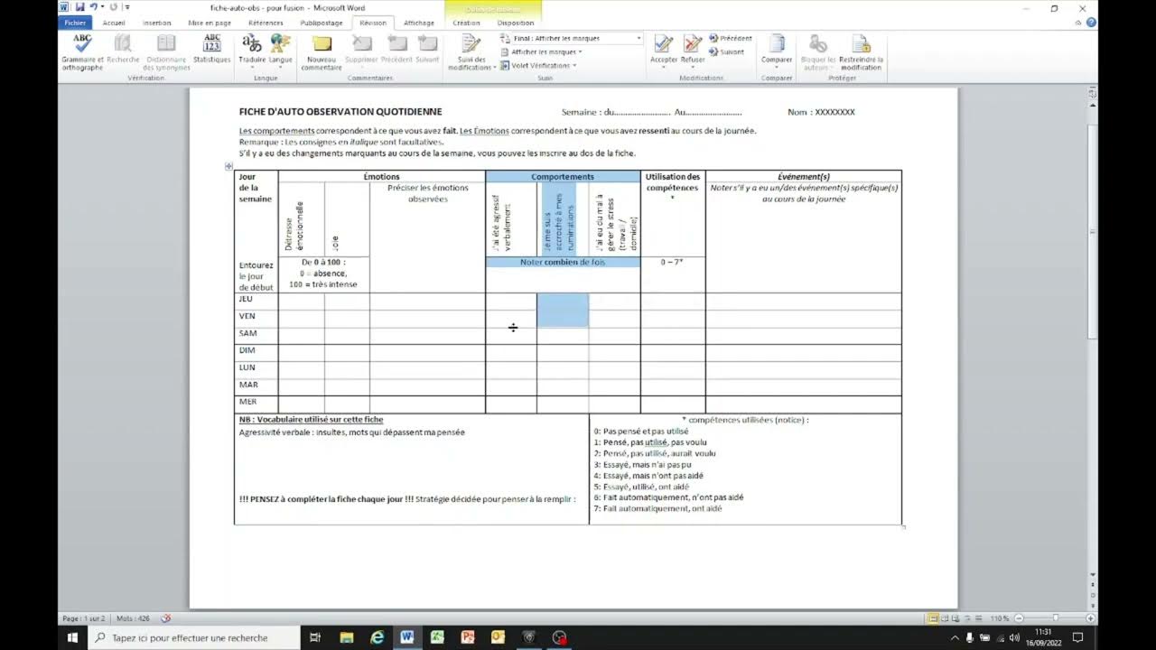Click 'NB : Vocabulaire utilisé sur cette fiche'
The height and width of the screenshot is (650, 1156).
pyautogui.click(x=311, y=420)
